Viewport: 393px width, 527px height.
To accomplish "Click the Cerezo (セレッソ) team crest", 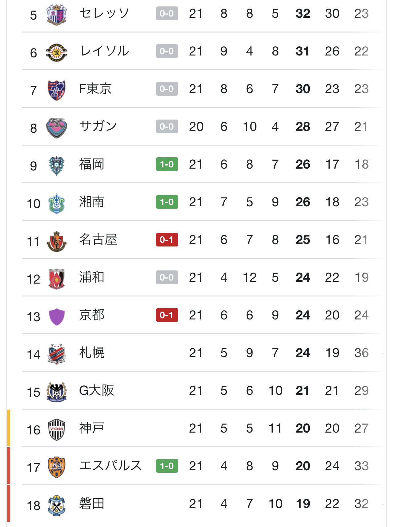I will click(x=57, y=14).
